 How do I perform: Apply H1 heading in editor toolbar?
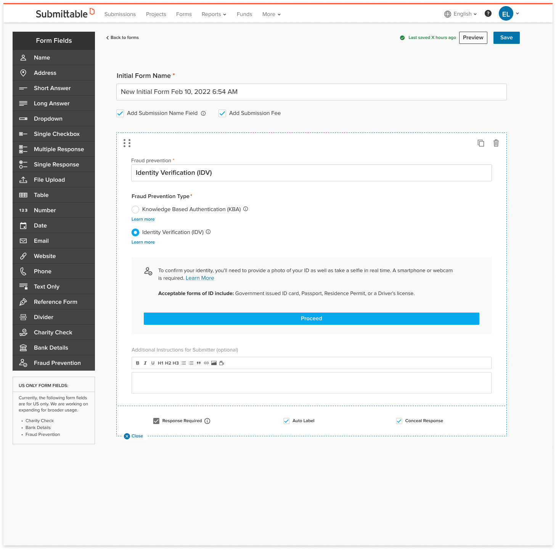pyautogui.click(x=161, y=363)
